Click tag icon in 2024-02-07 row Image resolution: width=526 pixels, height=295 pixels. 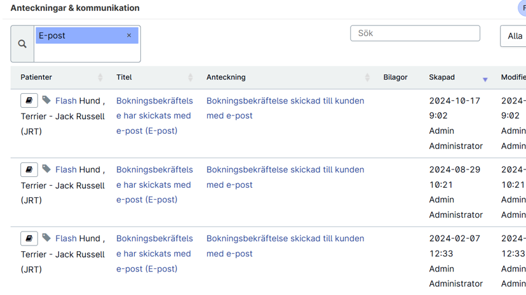46,238
